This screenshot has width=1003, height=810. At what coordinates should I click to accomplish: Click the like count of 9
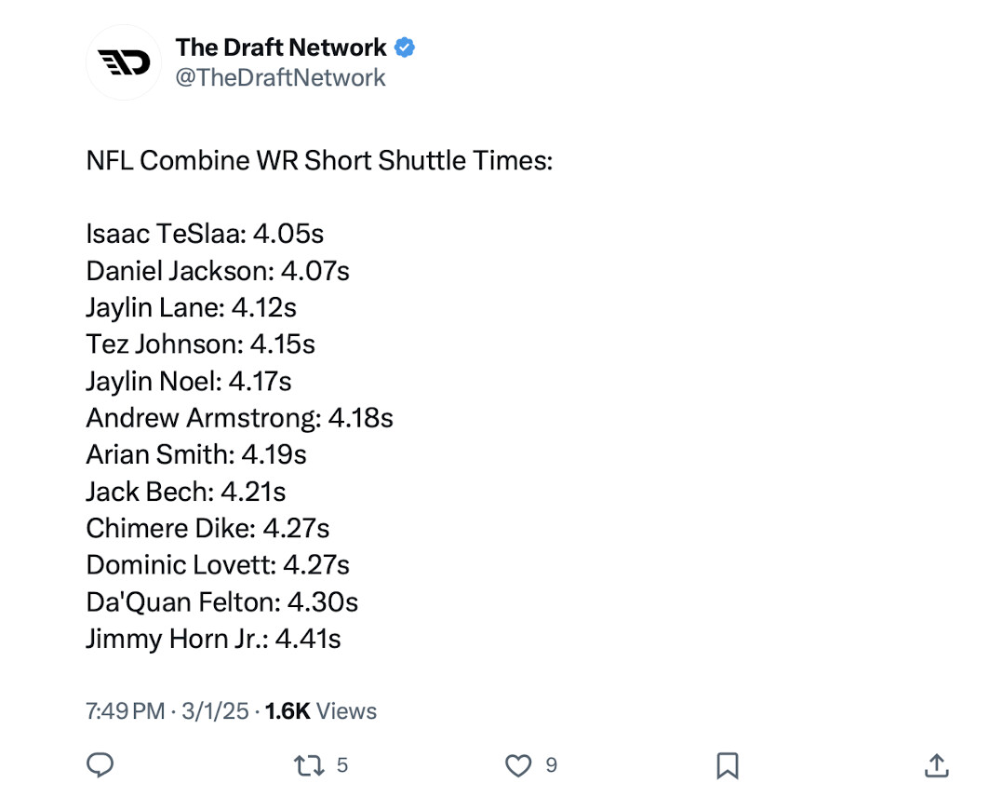point(552,765)
